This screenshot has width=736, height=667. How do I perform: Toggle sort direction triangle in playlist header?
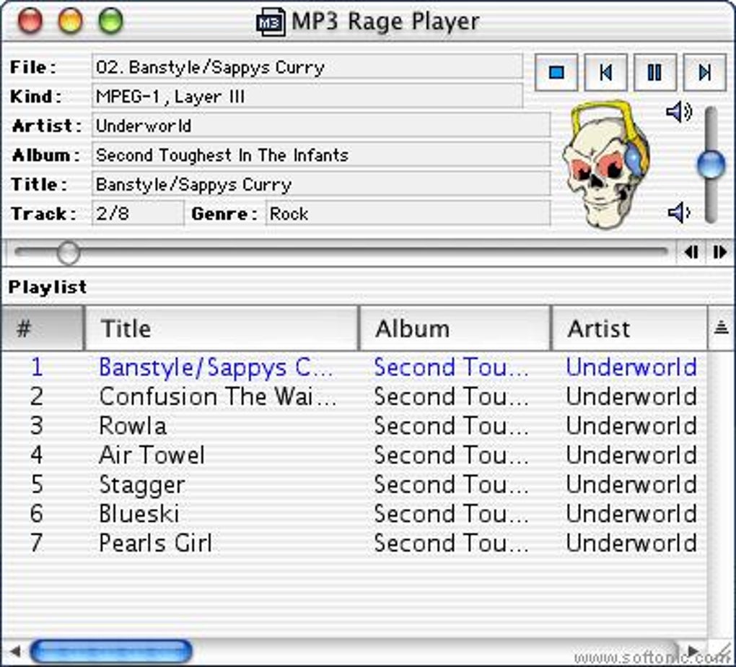coord(721,328)
